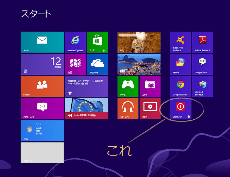Launch the Google Talk (Google トーク) tile
Image resolution: width=230 pixels, height=177 pixels.
coord(203,64)
